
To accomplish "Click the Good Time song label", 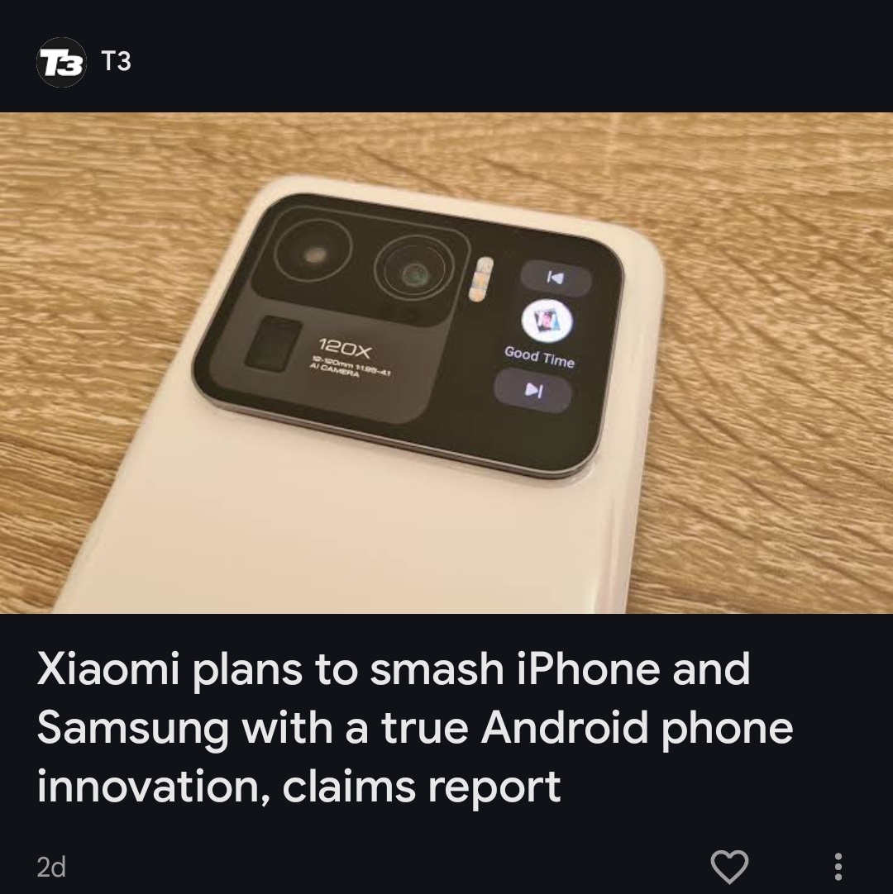I will (x=539, y=358).
